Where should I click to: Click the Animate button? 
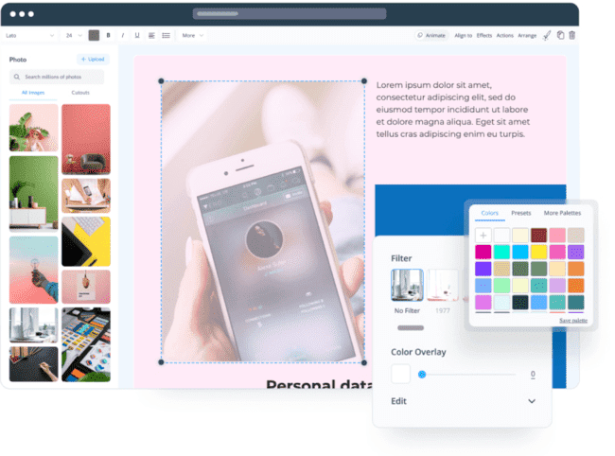[x=431, y=35]
